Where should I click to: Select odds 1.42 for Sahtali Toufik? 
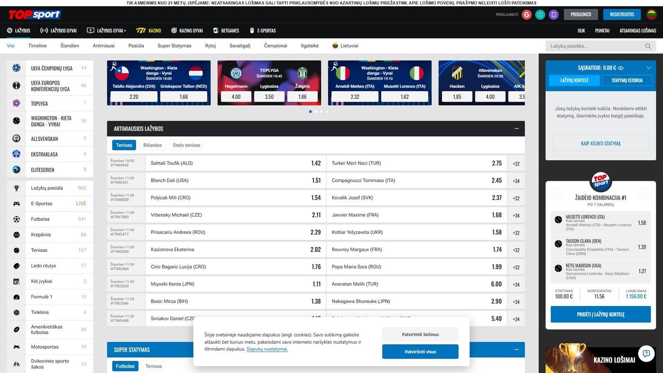[x=316, y=164]
